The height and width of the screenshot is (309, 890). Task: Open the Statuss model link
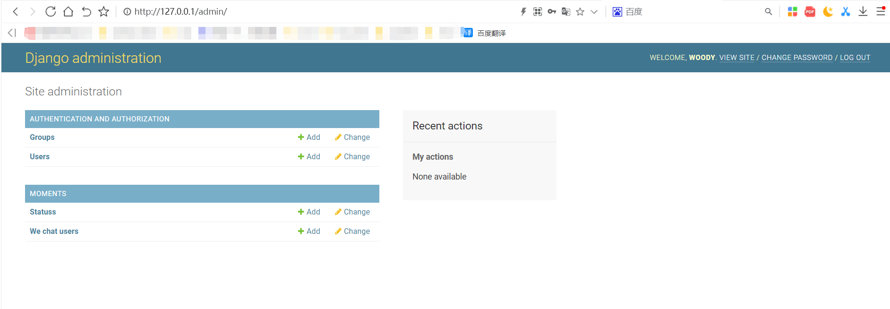(x=43, y=212)
